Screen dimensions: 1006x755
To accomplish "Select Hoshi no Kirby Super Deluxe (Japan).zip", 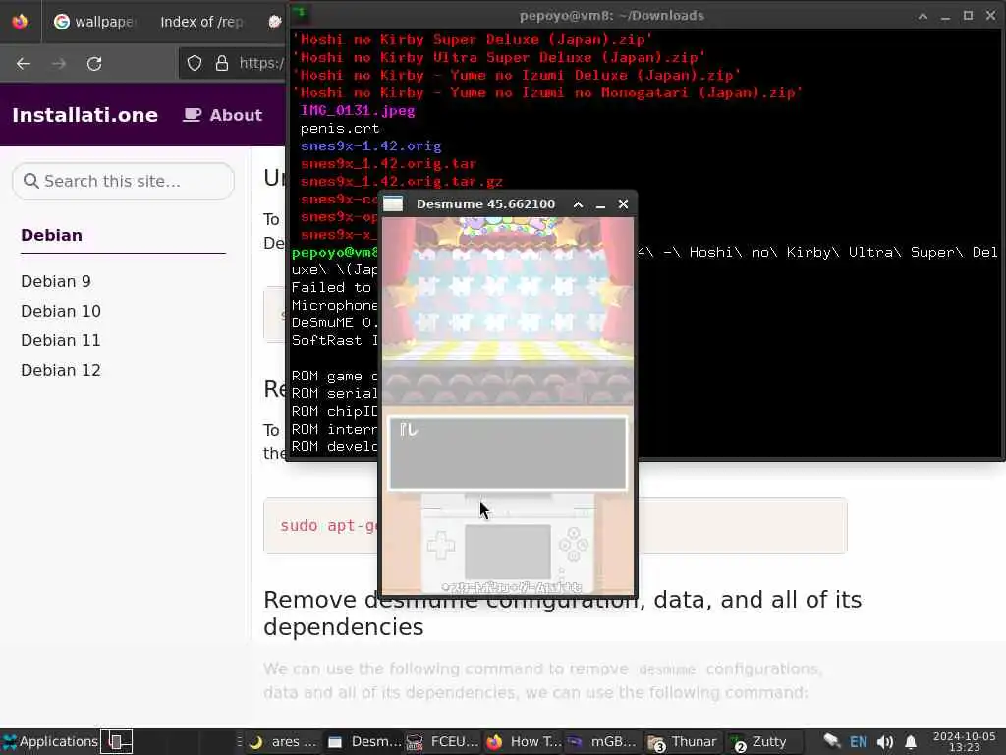I will coord(473,39).
